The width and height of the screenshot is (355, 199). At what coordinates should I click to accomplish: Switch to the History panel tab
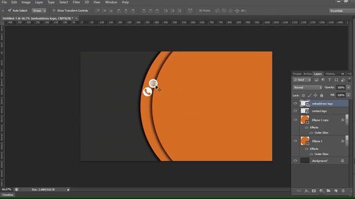point(330,74)
